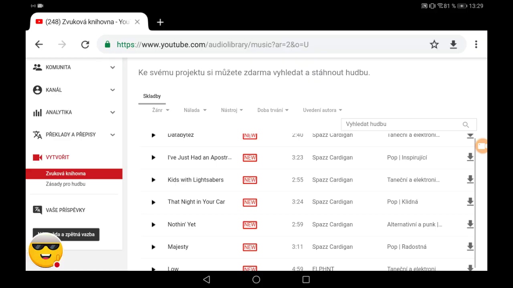This screenshot has width=513, height=288.
Task: Open browser downloads icon in address bar
Action: (453, 44)
